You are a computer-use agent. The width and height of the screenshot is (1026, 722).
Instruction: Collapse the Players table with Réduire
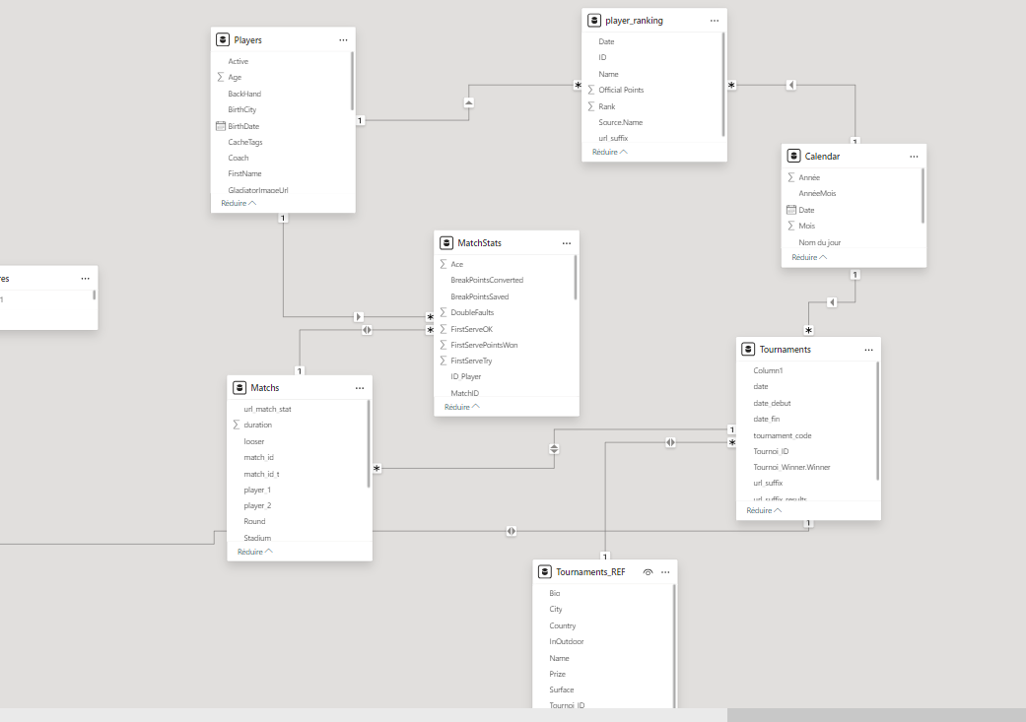tap(239, 203)
